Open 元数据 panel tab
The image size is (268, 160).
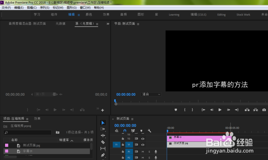coord(61,24)
